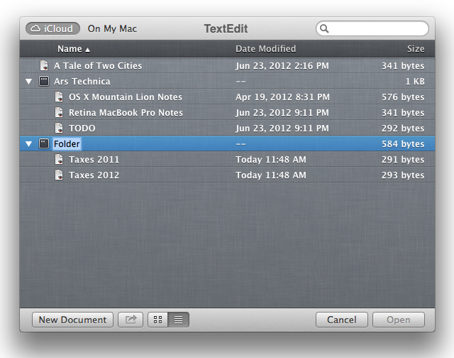This screenshot has height=358, width=454.
Task: Click the Retina MacBook Pro Notes file icon
Action: coord(59,112)
